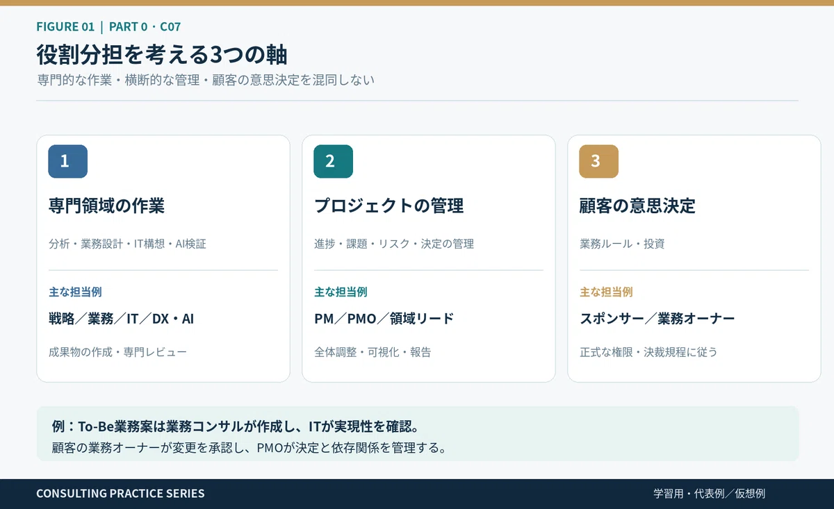Click the subtitle starting with "専門的な作業・横断的な管理"
The height and width of the screenshot is (509, 834).
coord(206,80)
